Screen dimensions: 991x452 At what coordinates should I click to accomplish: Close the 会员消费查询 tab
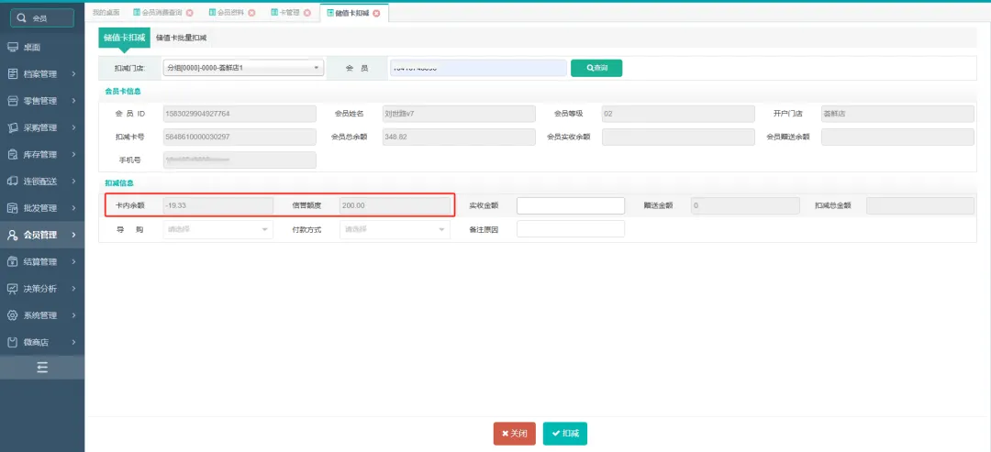tap(190, 13)
